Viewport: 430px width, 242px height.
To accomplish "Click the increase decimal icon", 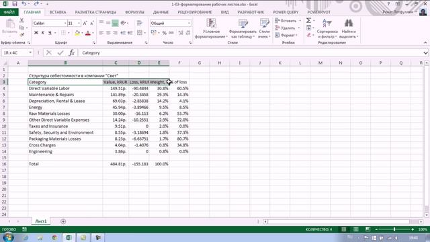I will [x=181, y=33].
